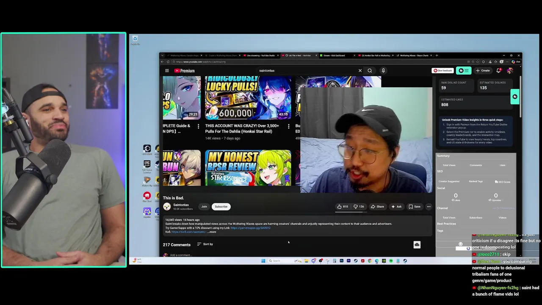This screenshot has height=305, width=542.
Task: Open the gamersupps.gg/SAINTO link
Action: pos(250,228)
